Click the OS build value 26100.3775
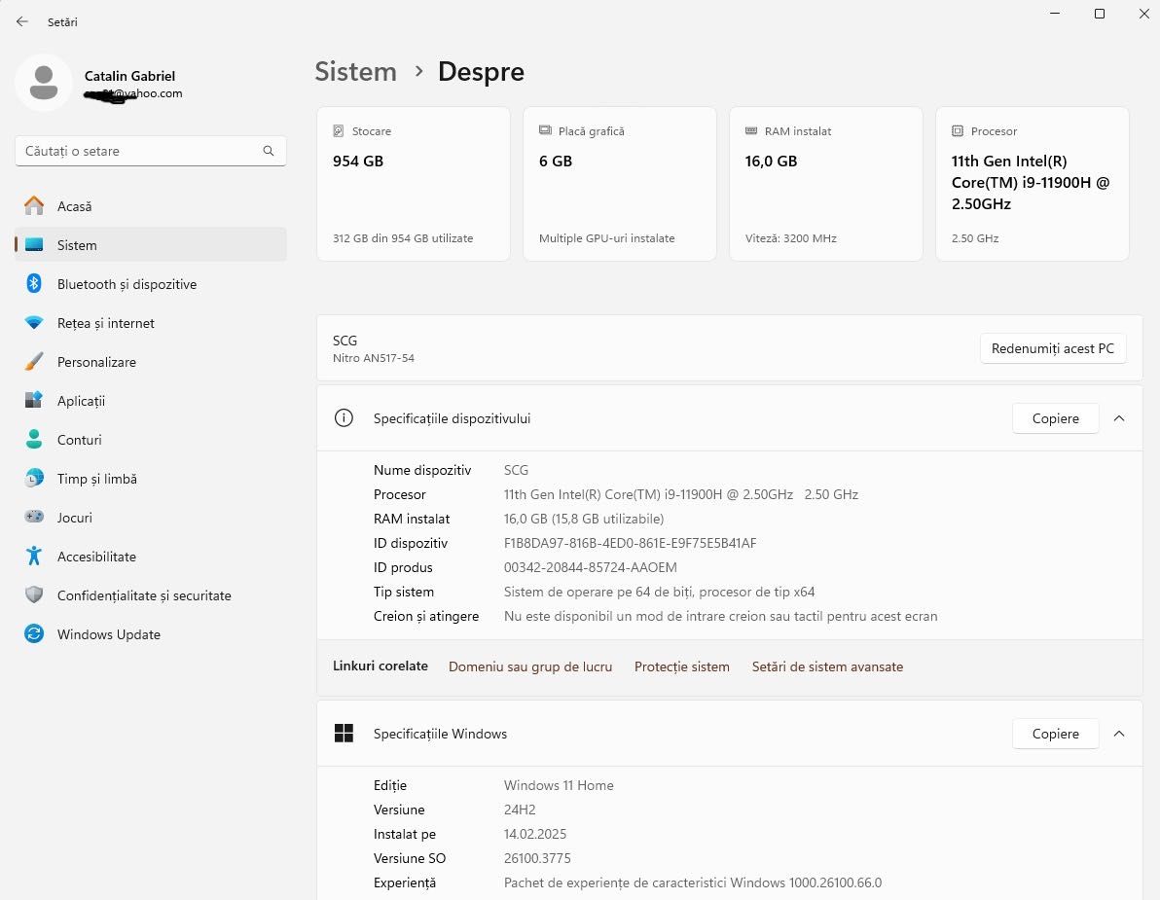This screenshot has height=900, width=1160. pyautogui.click(x=537, y=858)
